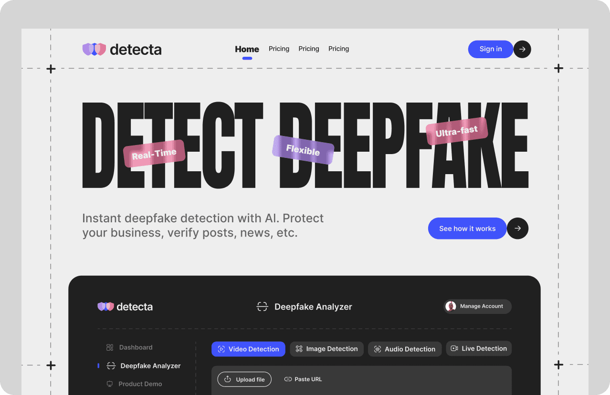This screenshot has height=395, width=610.
Task: Go to Dashboard in sidebar
Action: tap(129, 347)
